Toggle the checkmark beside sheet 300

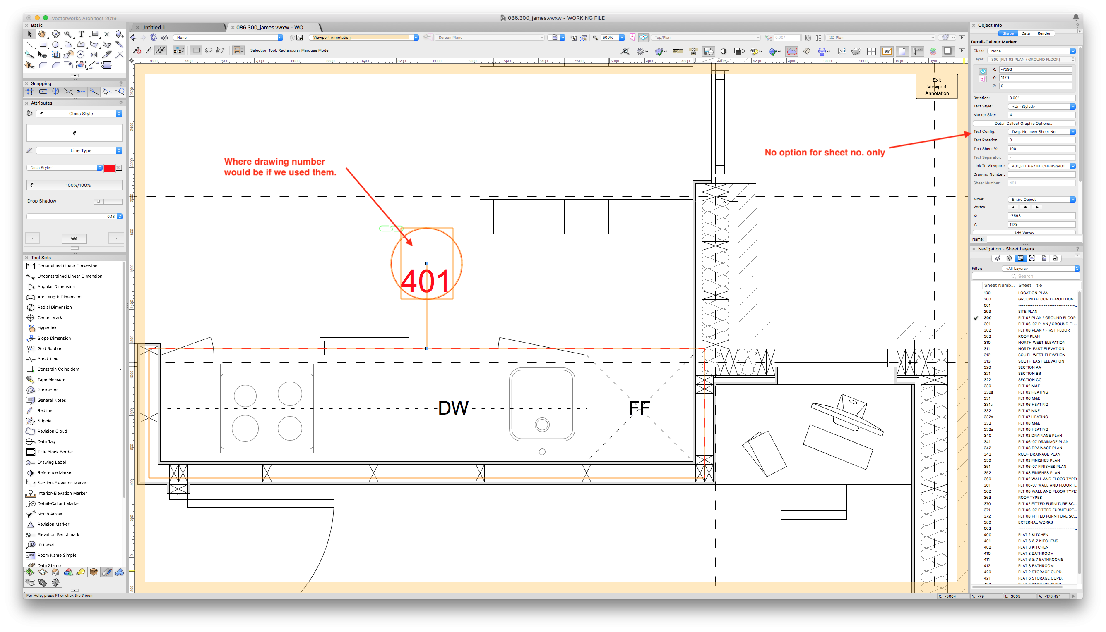975,318
